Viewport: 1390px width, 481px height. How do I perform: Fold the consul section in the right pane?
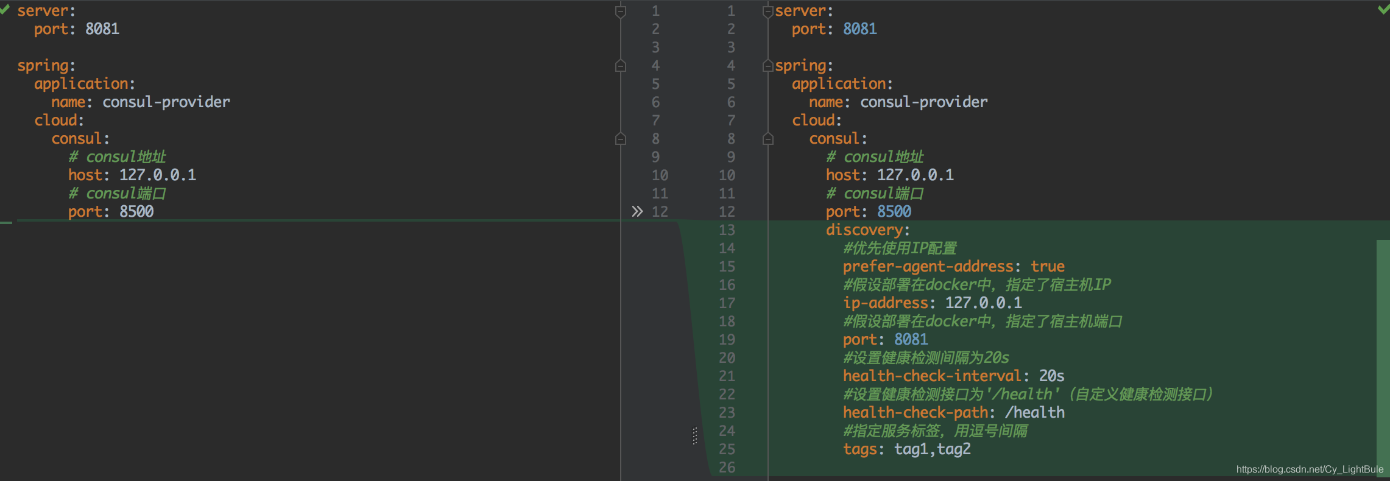pyautogui.click(x=768, y=139)
